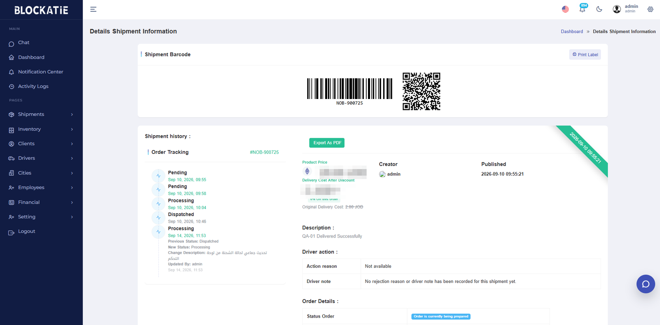660x325 pixels.
Task: Click the NOB-900725 barcode image
Action: [x=350, y=92]
